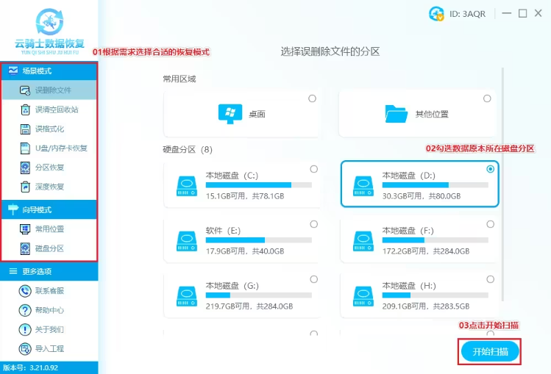Click the 桌面 Windows desktop icon
Viewport: 551px width, 374px height.
(230, 114)
